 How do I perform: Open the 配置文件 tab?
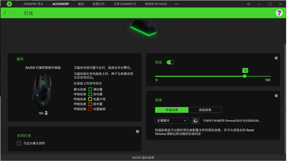(x=99, y=4)
